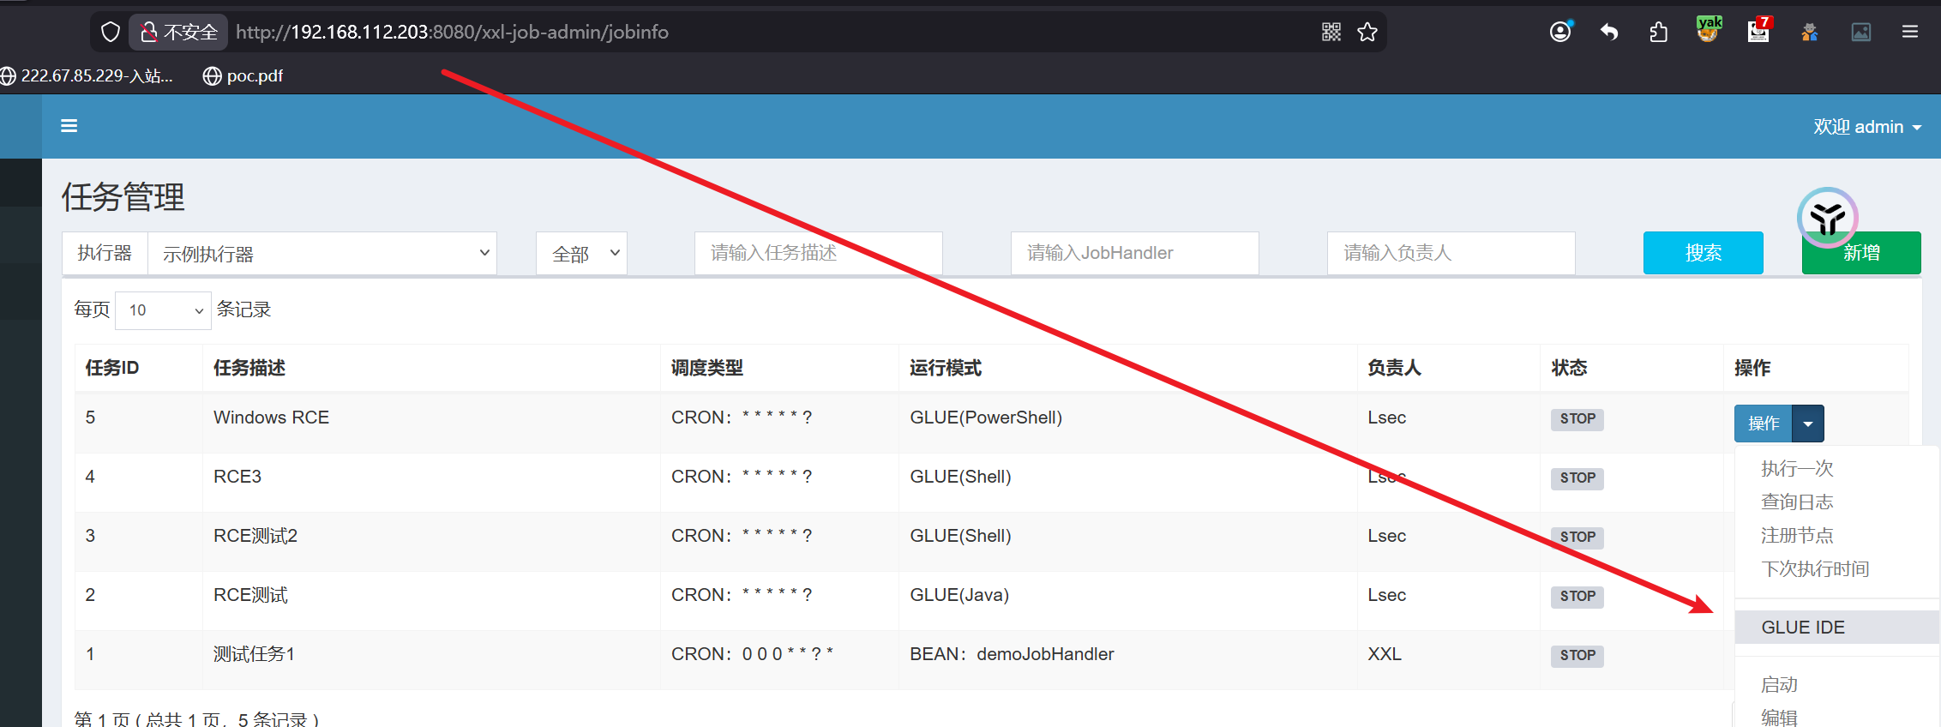1941x727 pixels.
Task: Click the yak extension icon
Action: 1709,31
